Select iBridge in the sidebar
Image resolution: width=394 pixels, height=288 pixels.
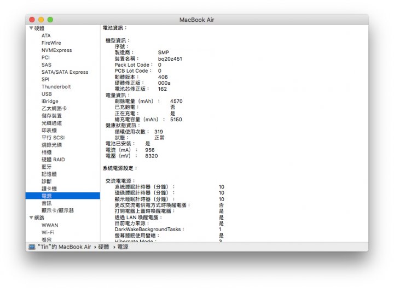[x=50, y=101]
